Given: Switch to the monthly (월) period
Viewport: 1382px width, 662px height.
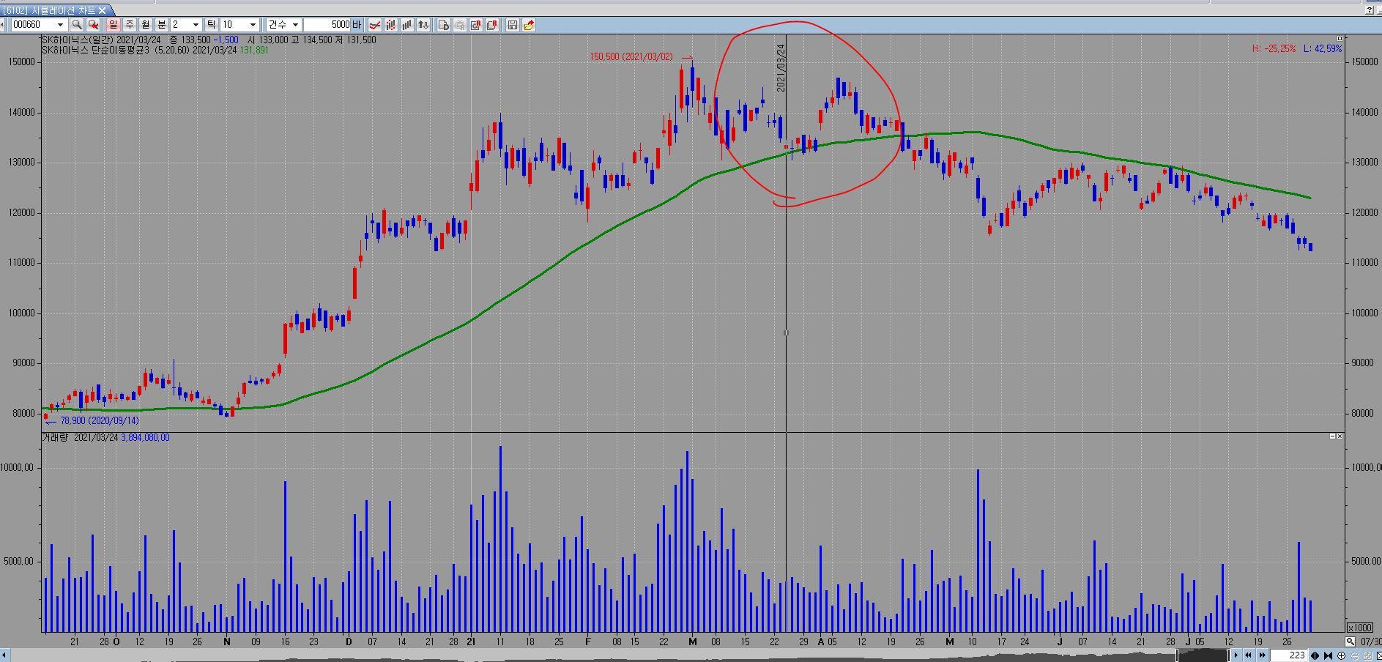Looking at the screenshot, I should (145, 25).
